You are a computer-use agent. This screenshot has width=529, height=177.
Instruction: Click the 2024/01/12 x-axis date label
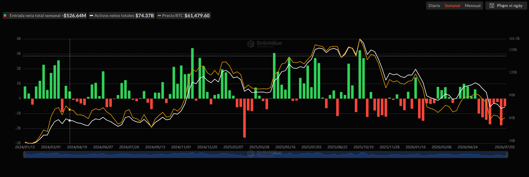coord(25,147)
